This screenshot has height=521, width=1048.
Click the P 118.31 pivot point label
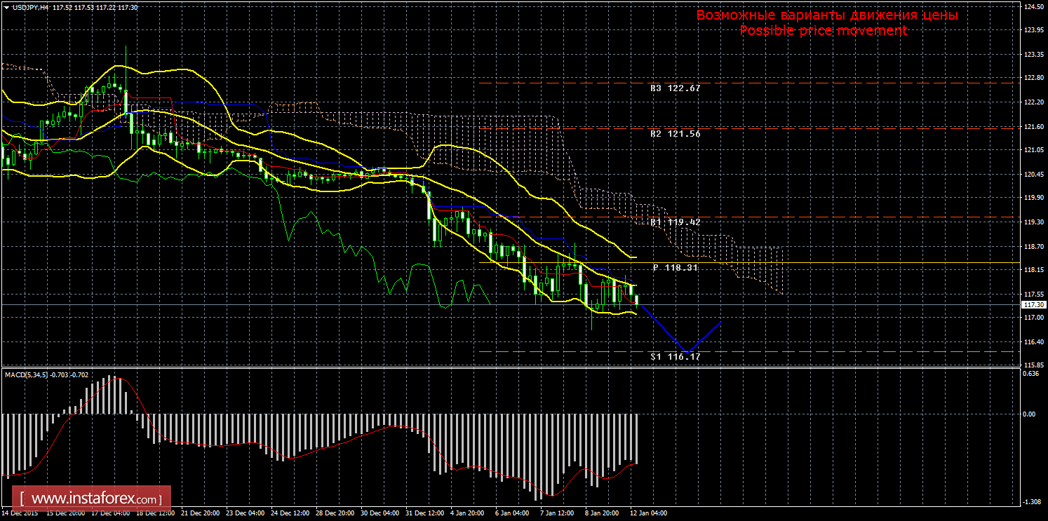pos(675,267)
